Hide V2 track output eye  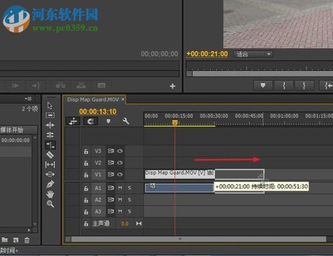120,162
